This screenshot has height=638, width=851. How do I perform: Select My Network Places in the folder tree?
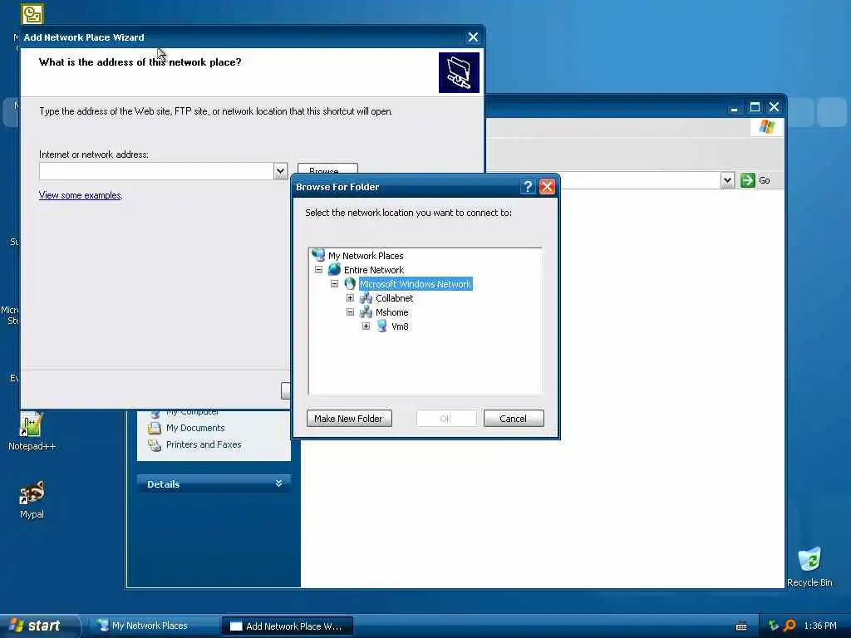pos(366,256)
